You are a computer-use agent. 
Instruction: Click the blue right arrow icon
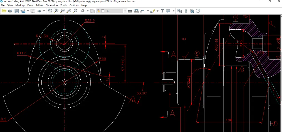(x=39, y=11)
